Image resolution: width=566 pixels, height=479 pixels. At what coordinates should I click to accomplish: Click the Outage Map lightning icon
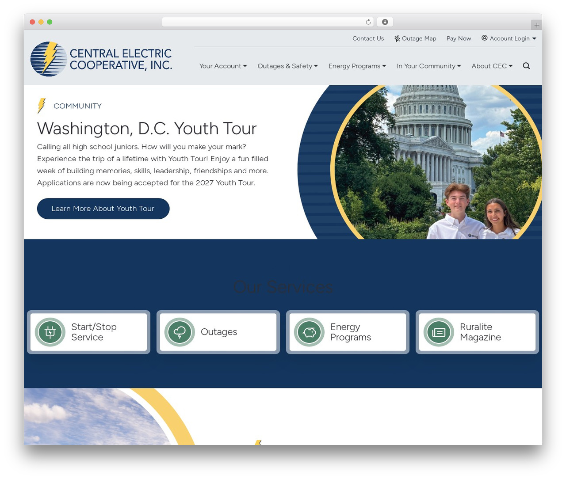[397, 38]
